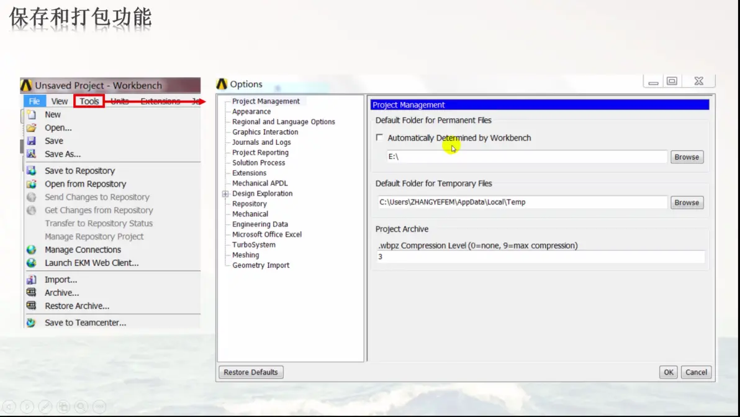Select Solution Process in options tree
Screen dimensions: 740x417
point(258,163)
